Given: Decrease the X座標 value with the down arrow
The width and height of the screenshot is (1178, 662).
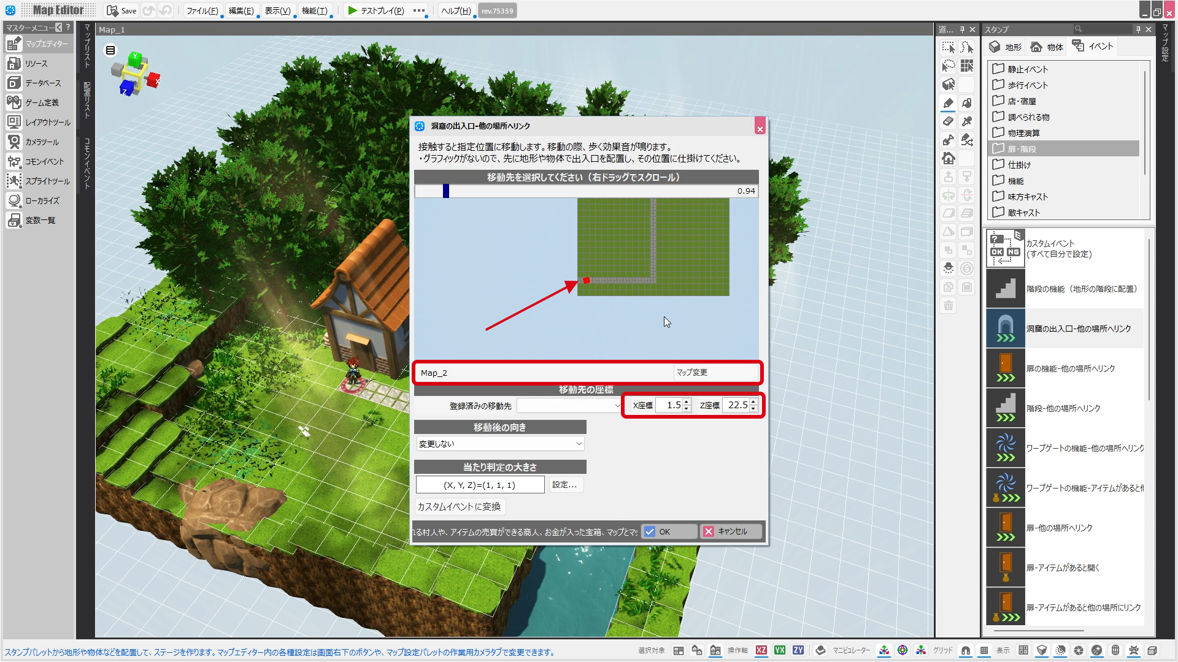Looking at the screenshot, I should (687, 409).
